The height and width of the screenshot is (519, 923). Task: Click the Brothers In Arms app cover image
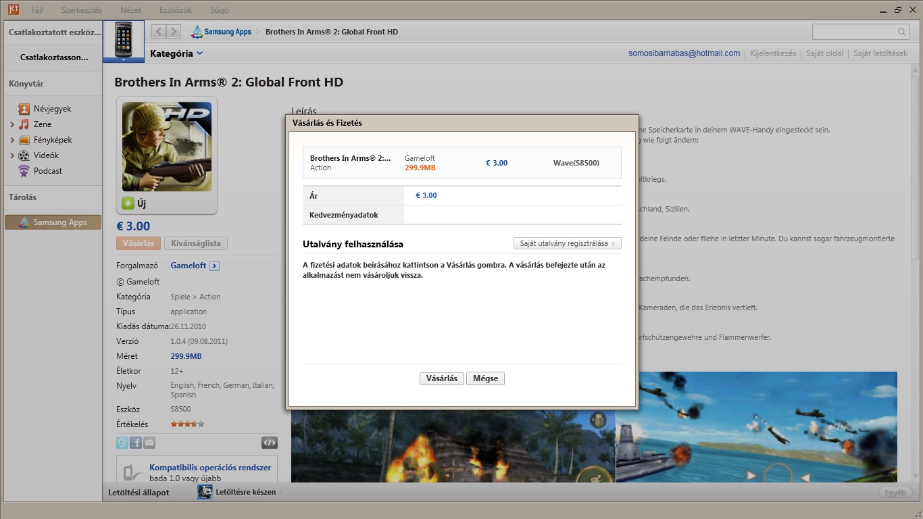pyautogui.click(x=166, y=147)
